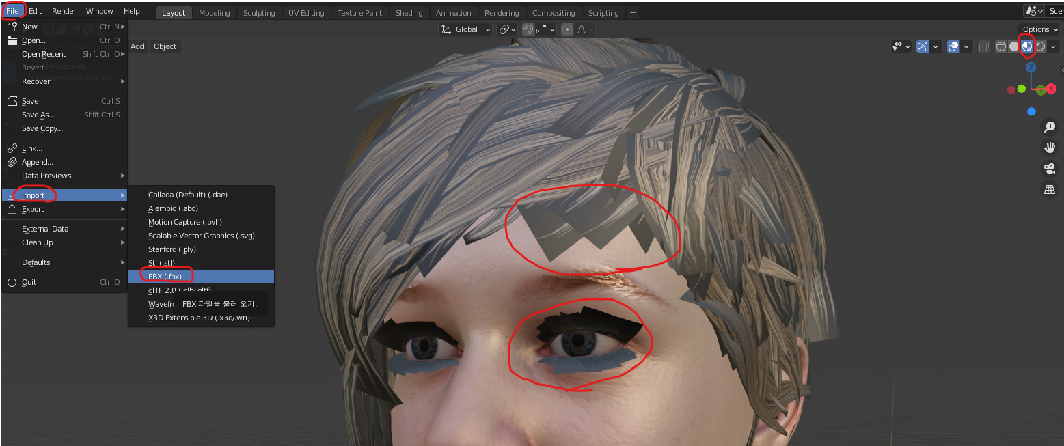
Task: Switch to the Texture Paint tab
Action: pyautogui.click(x=359, y=12)
